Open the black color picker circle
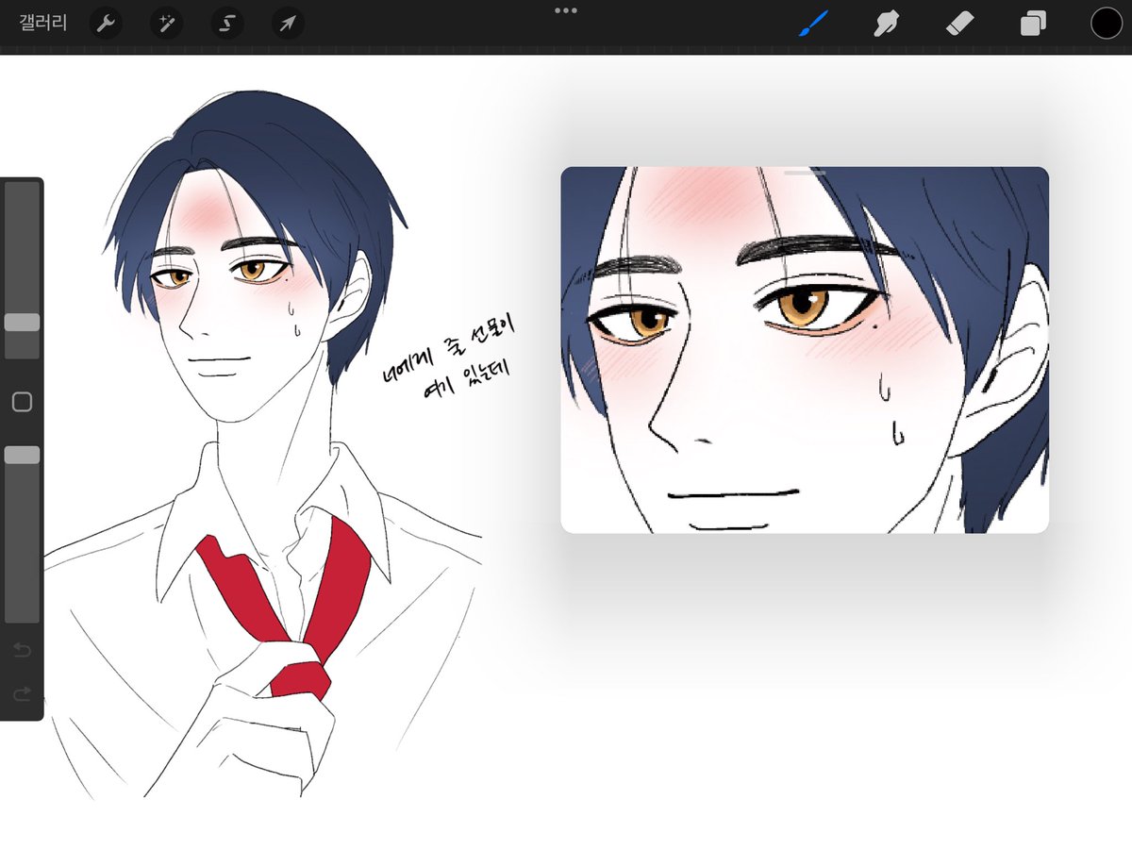This screenshot has width=1132, height=849. coord(1106,24)
